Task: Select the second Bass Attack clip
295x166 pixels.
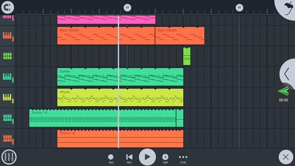Action: [x=180, y=36]
